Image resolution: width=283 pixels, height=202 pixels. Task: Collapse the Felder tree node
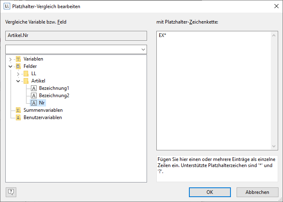point(10,66)
